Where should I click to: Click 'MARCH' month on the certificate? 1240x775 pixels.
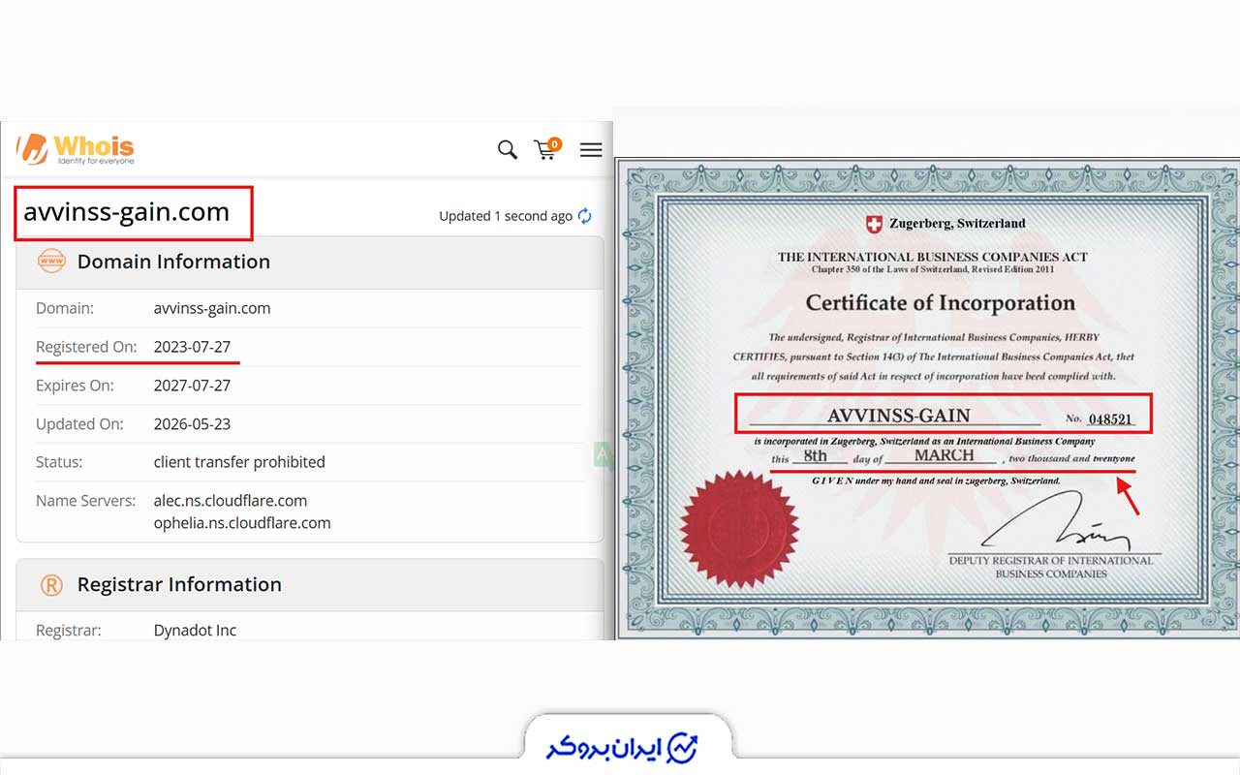tap(945, 455)
